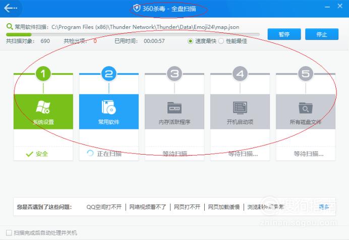
Task: Minimize the 360 antivirus window
Action: [327, 7]
